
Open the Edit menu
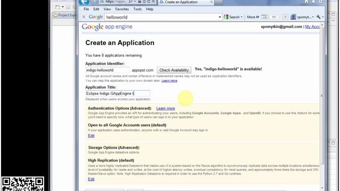pyautogui.click(x=96, y=9)
